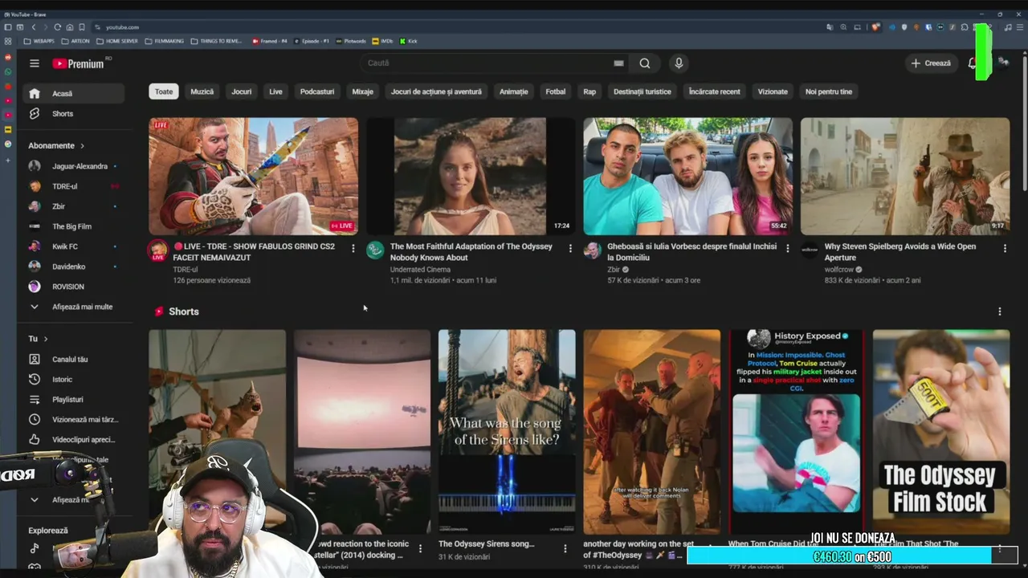
Task: Open the WEBAPPS bookmark folder
Action: 39,41
